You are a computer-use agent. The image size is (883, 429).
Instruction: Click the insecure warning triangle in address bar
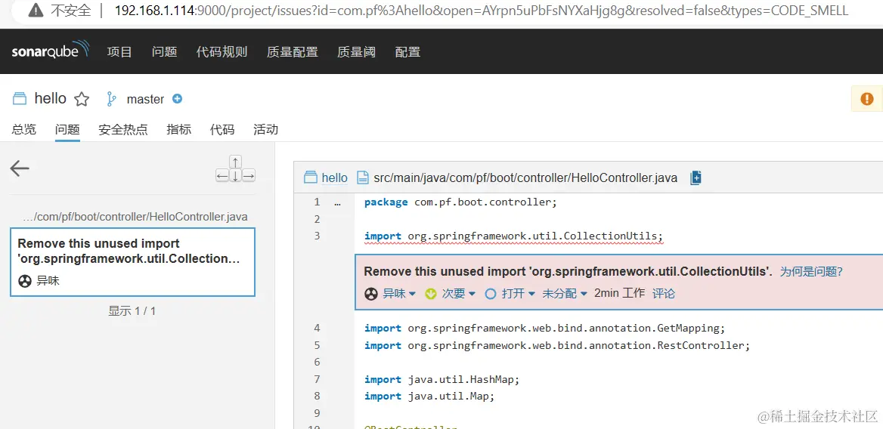36,10
